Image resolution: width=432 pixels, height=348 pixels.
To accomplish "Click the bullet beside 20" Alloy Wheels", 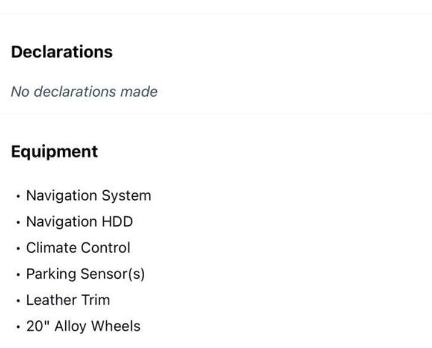I will (18, 327).
